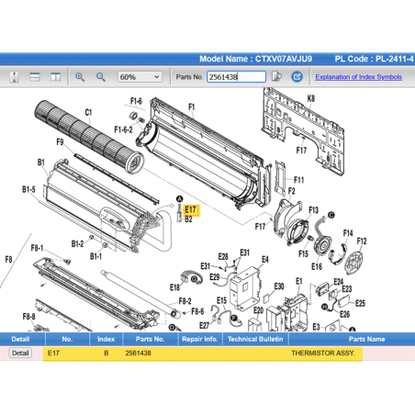Image resolution: width=415 pixels, height=415 pixels.
Task: Click the Parts No. column header
Action: coord(150,339)
